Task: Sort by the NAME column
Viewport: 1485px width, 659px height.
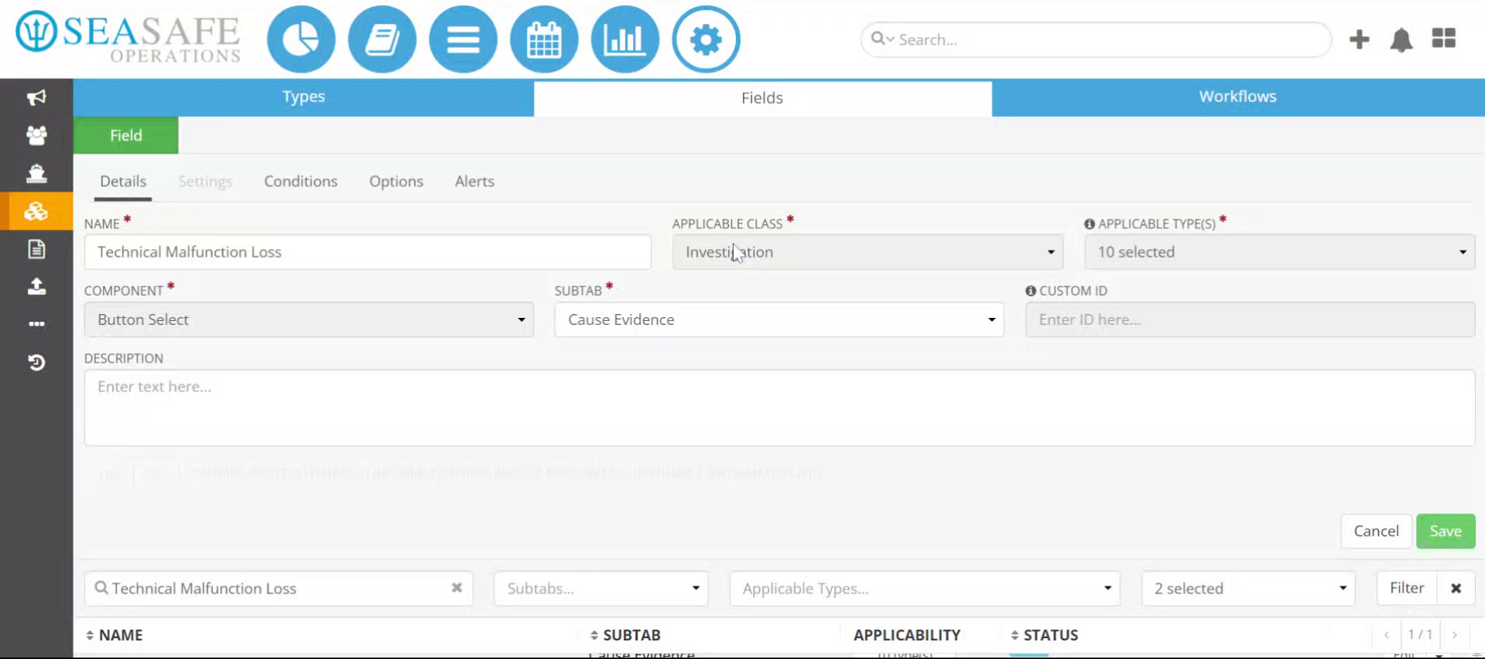Action: [x=114, y=635]
